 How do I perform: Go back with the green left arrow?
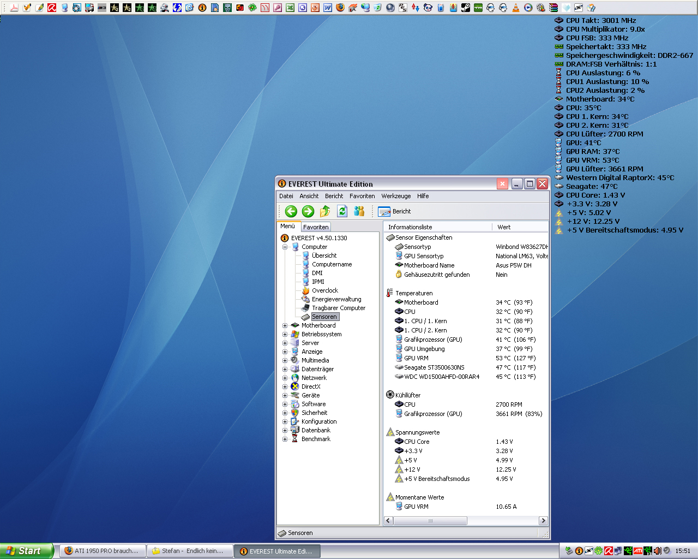pyautogui.click(x=291, y=211)
